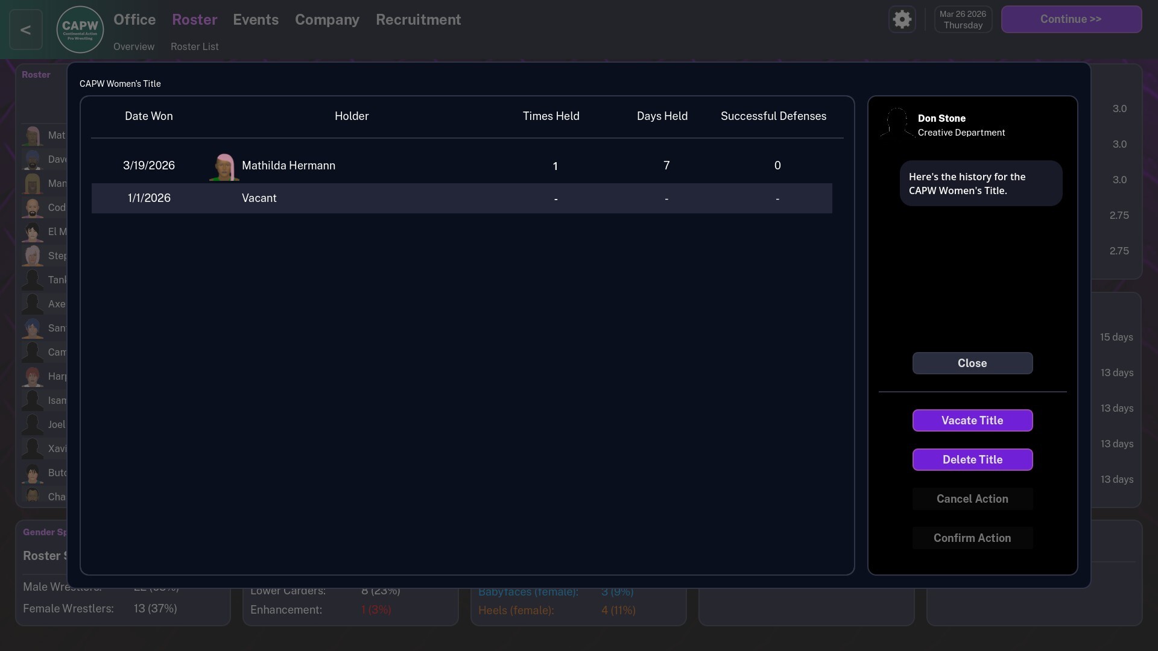Screen dimensions: 1158x651
Task: Click the Times Held column header
Action: 551,116
